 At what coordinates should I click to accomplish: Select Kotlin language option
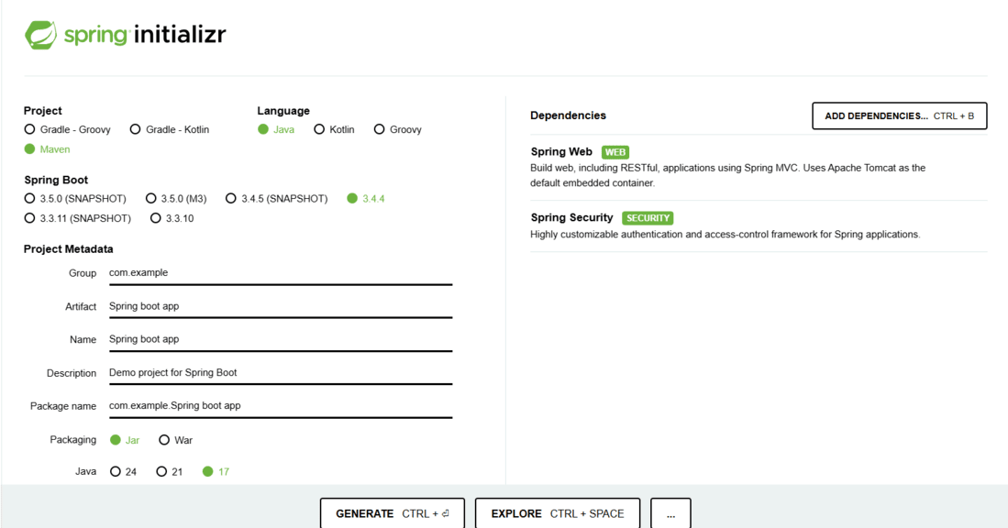pyautogui.click(x=334, y=129)
